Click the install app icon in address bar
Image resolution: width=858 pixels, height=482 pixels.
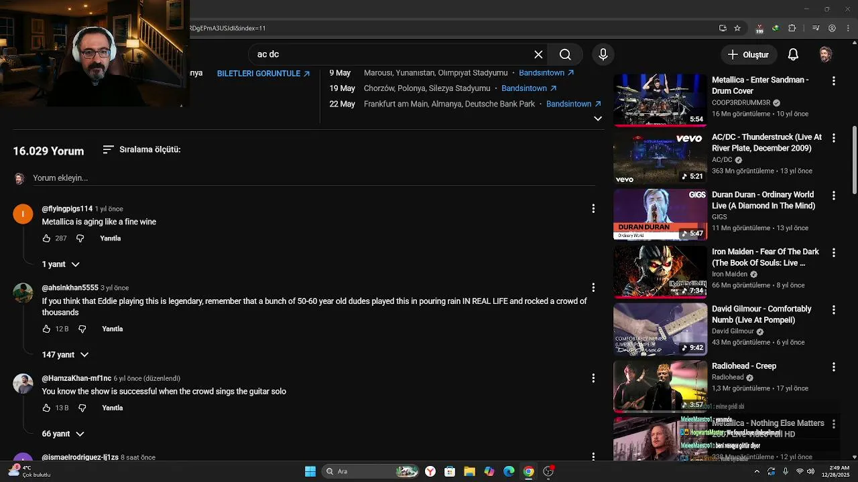pos(723,28)
